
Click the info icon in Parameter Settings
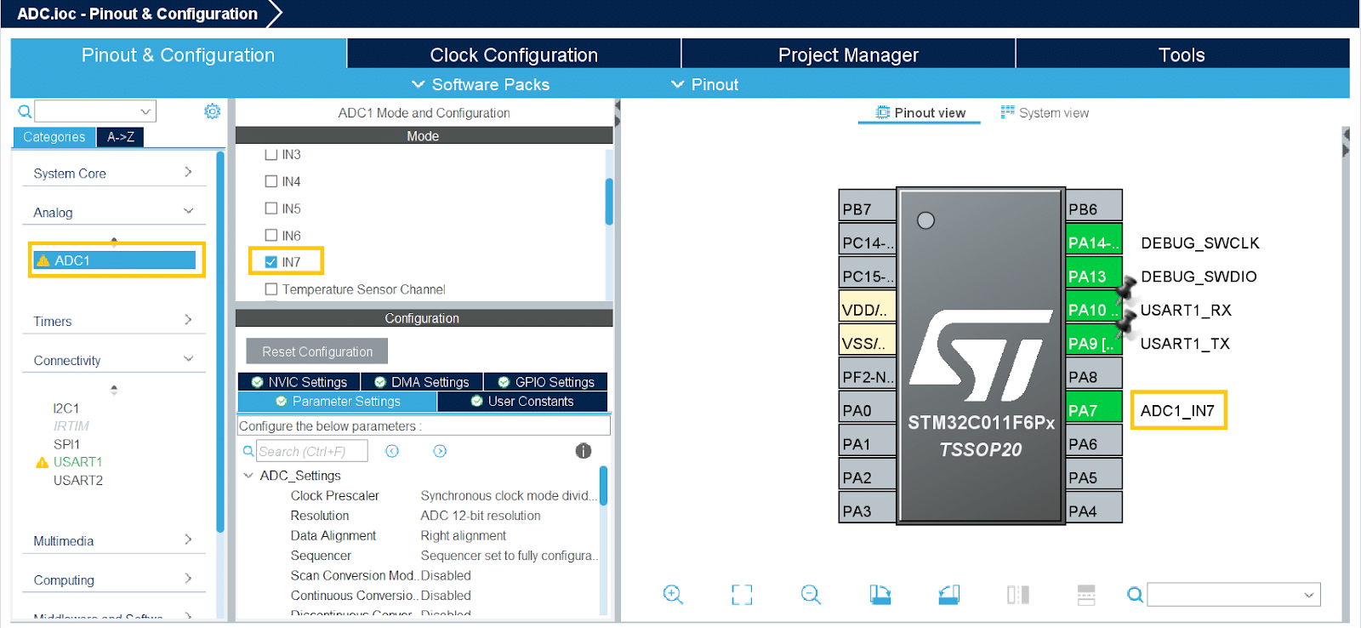(583, 451)
